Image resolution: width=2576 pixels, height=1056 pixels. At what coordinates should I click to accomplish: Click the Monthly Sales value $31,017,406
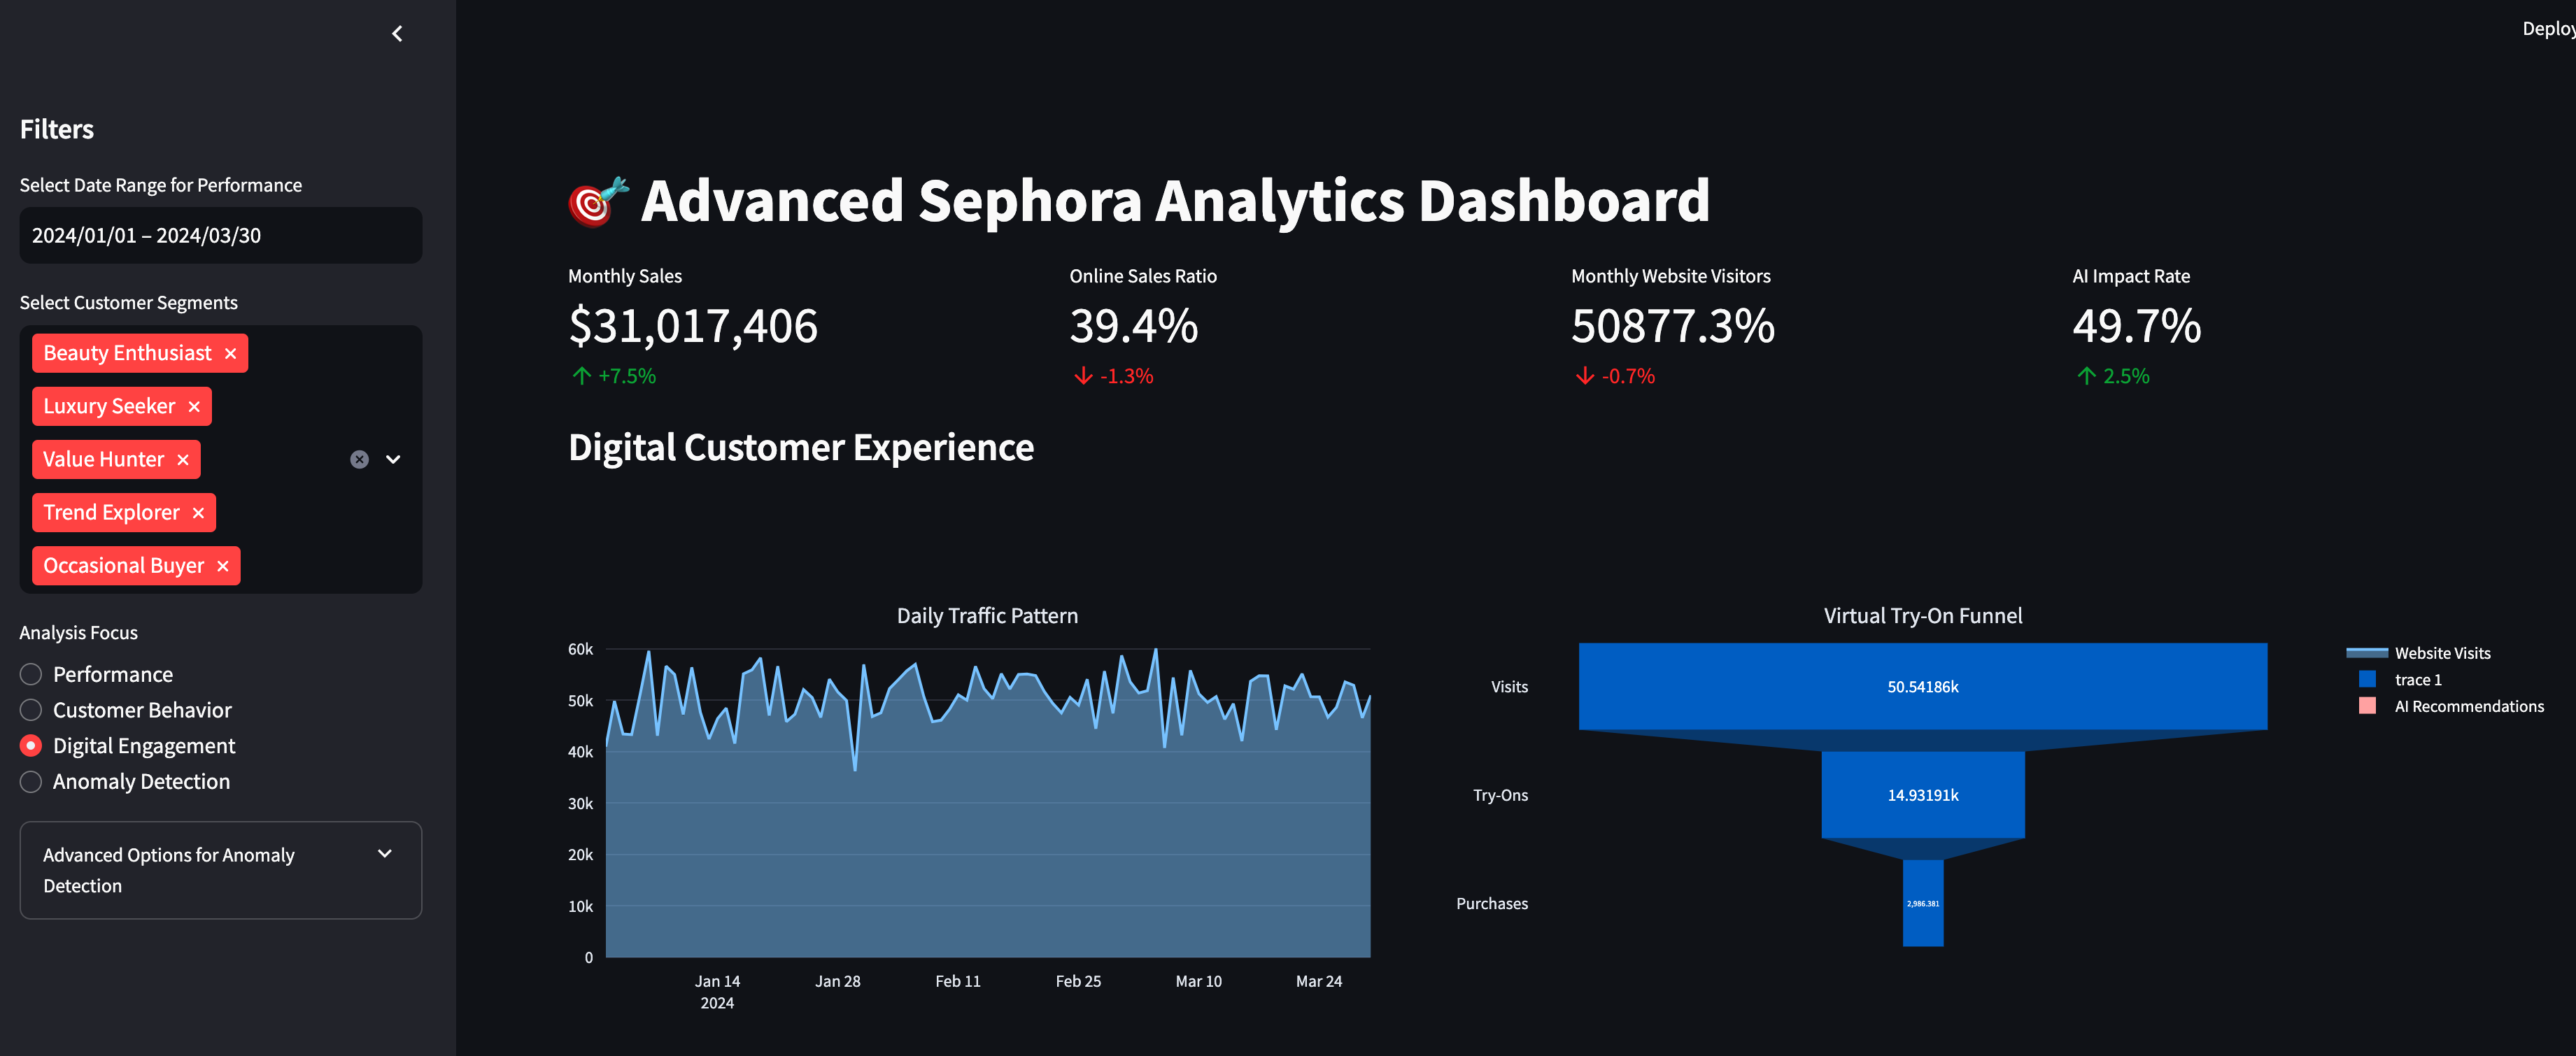click(693, 326)
